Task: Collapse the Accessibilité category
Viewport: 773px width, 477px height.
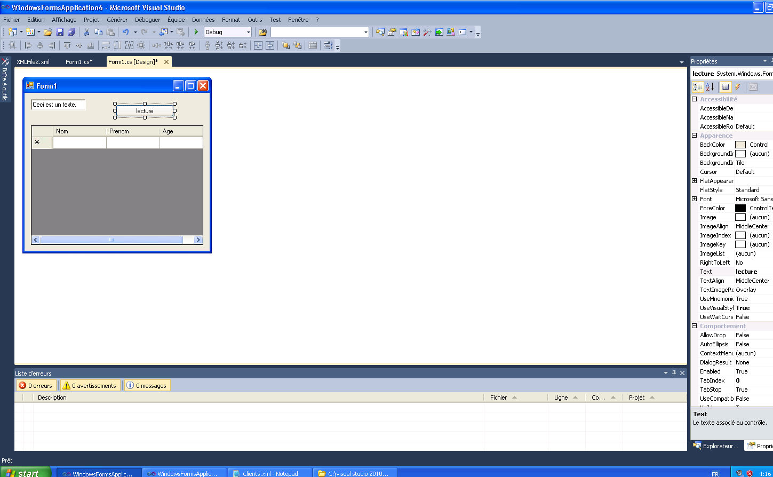Action: 695,99
